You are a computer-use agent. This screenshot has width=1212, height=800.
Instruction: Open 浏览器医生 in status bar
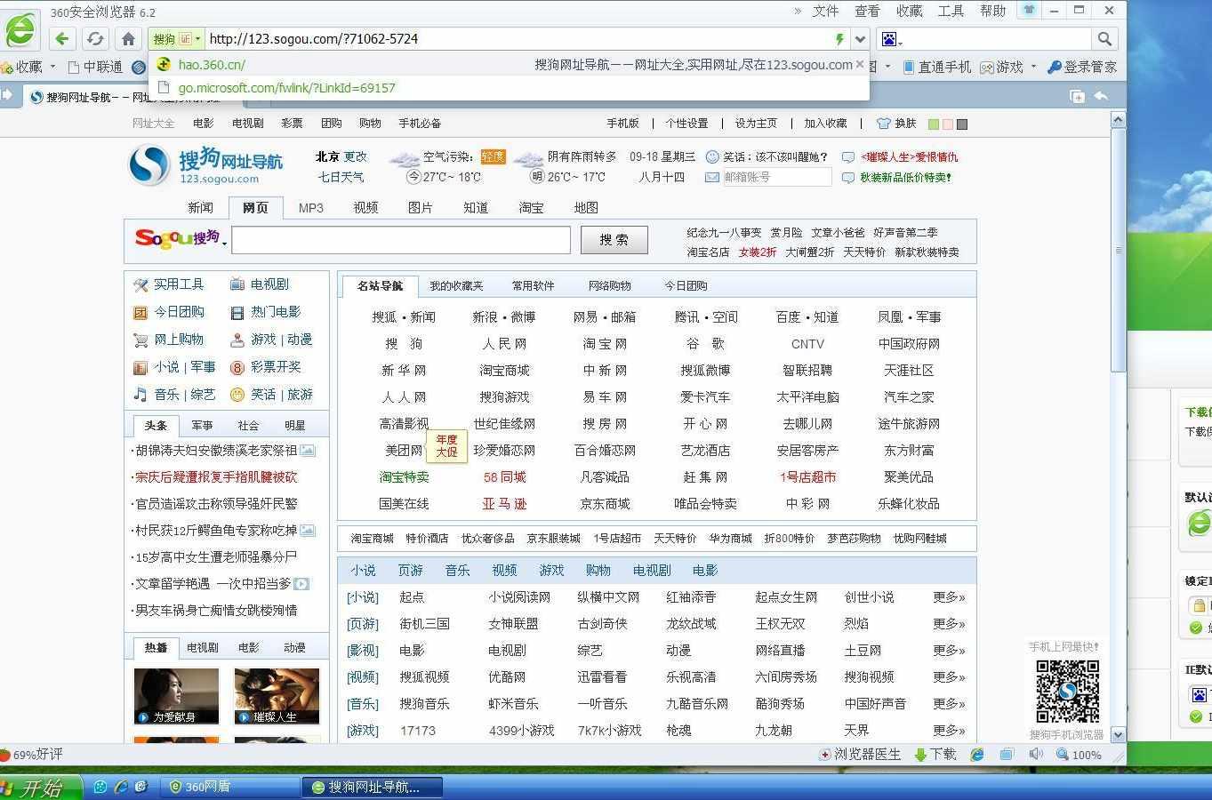(x=859, y=755)
